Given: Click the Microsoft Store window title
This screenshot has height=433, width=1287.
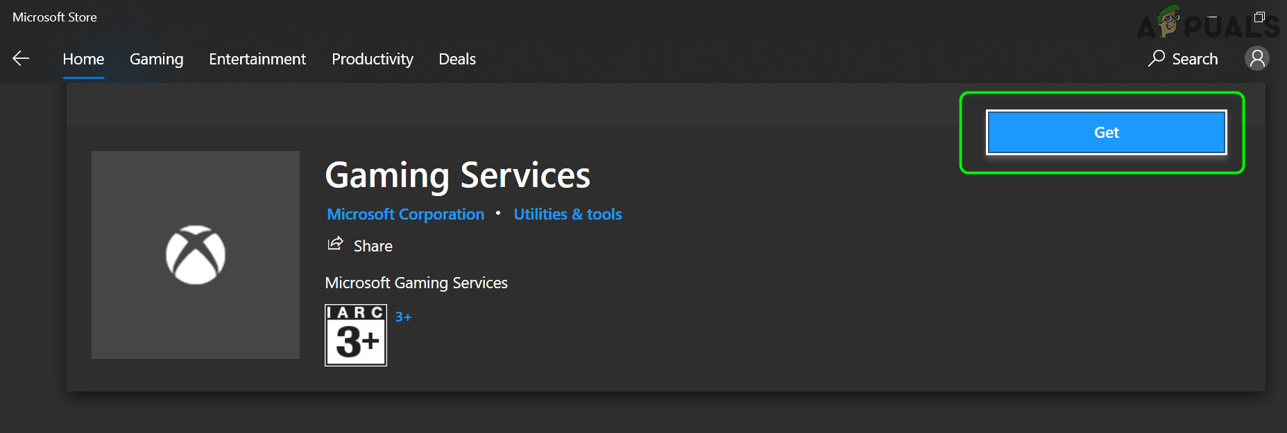Looking at the screenshot, I should coord(55,17).
